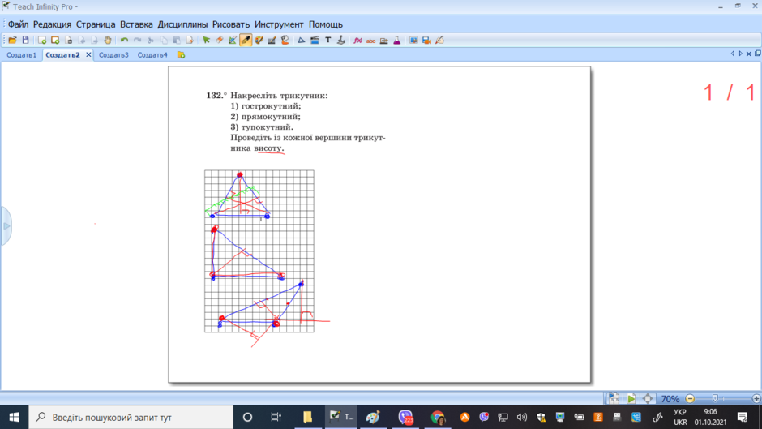Image resolution: width=762 pixels, height=429 pixels.
Task: Click the page sorter icon in status bar
Action: (x=614, y=399)
